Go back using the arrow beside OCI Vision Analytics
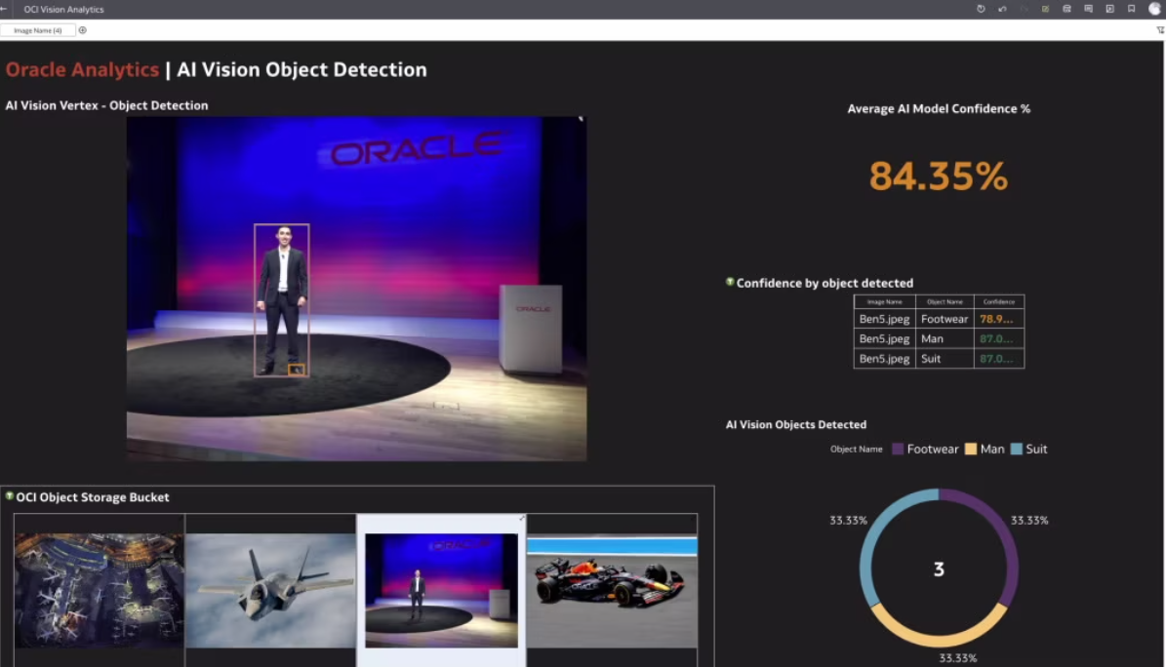 [x=4, y=9]
